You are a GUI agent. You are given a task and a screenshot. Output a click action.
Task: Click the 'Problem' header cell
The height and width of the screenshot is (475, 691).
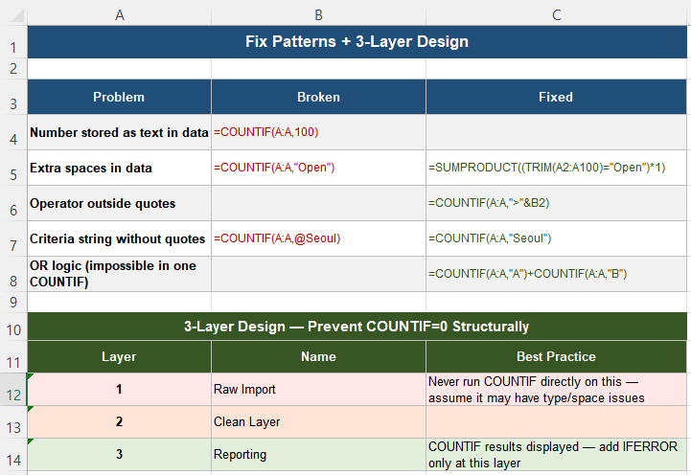click(x=120, y=97)
